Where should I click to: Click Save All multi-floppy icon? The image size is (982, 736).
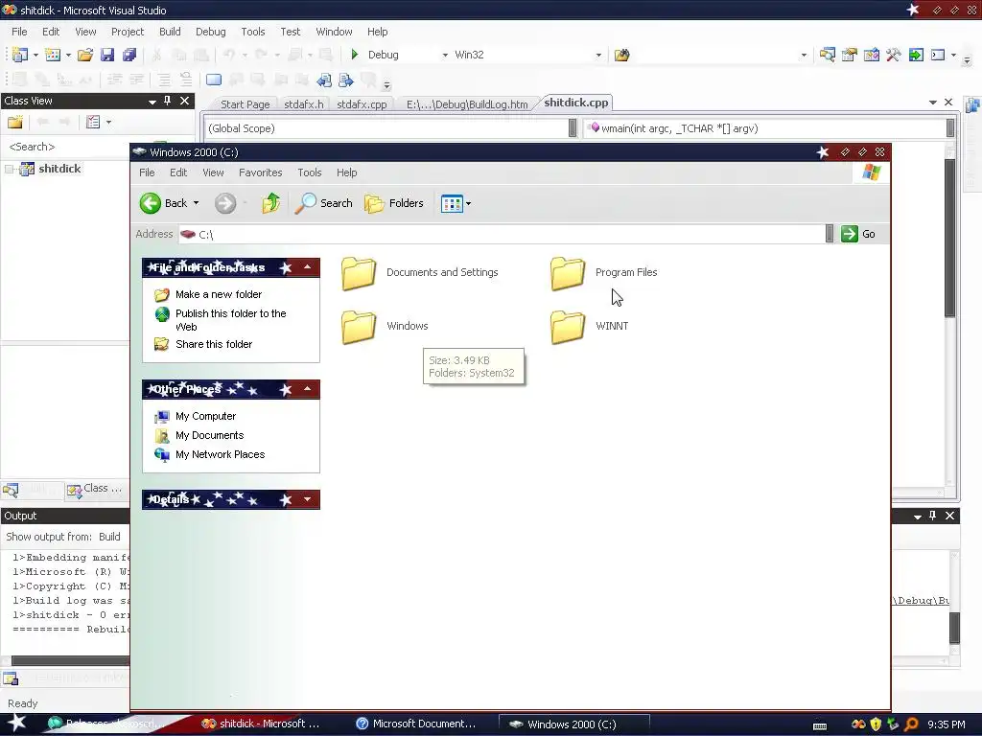[x=129, y=55]
